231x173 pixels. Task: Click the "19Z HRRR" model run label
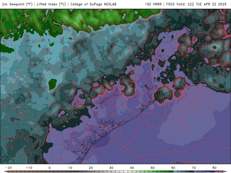153,4
